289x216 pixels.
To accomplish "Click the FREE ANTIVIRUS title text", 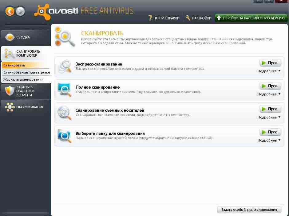I will pos(107,11).
